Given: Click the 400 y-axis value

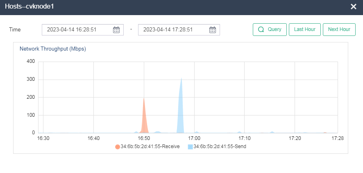Looking at the screenshot, I should pyautogui.click(x=31, y=61).
